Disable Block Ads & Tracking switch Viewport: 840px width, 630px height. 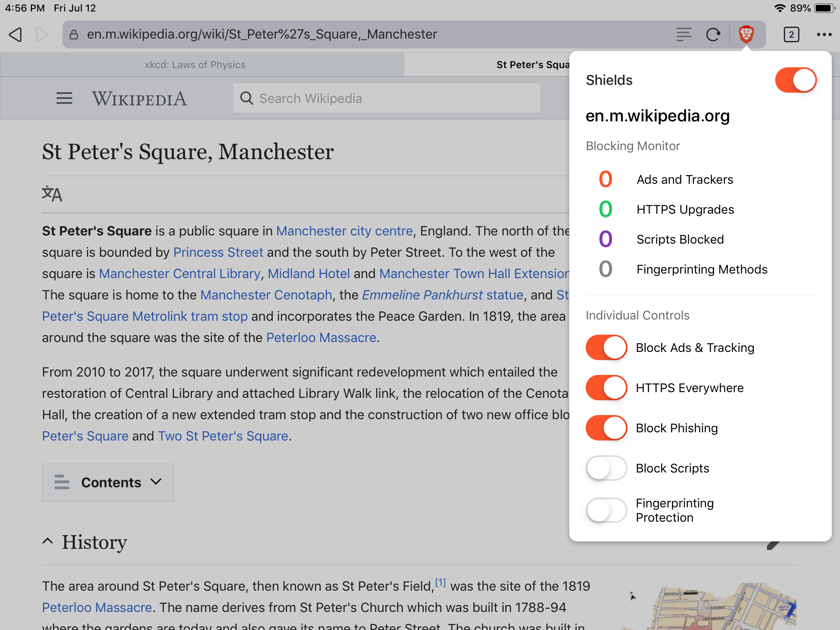coord(606,348)
